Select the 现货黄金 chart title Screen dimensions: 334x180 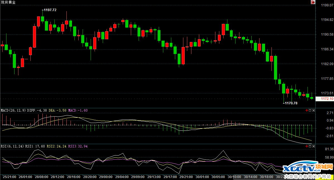[8, 2]
